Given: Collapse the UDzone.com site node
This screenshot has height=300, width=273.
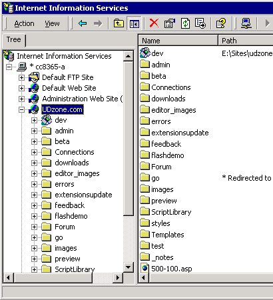Looking at the screenshot, I should coord(21,109).
